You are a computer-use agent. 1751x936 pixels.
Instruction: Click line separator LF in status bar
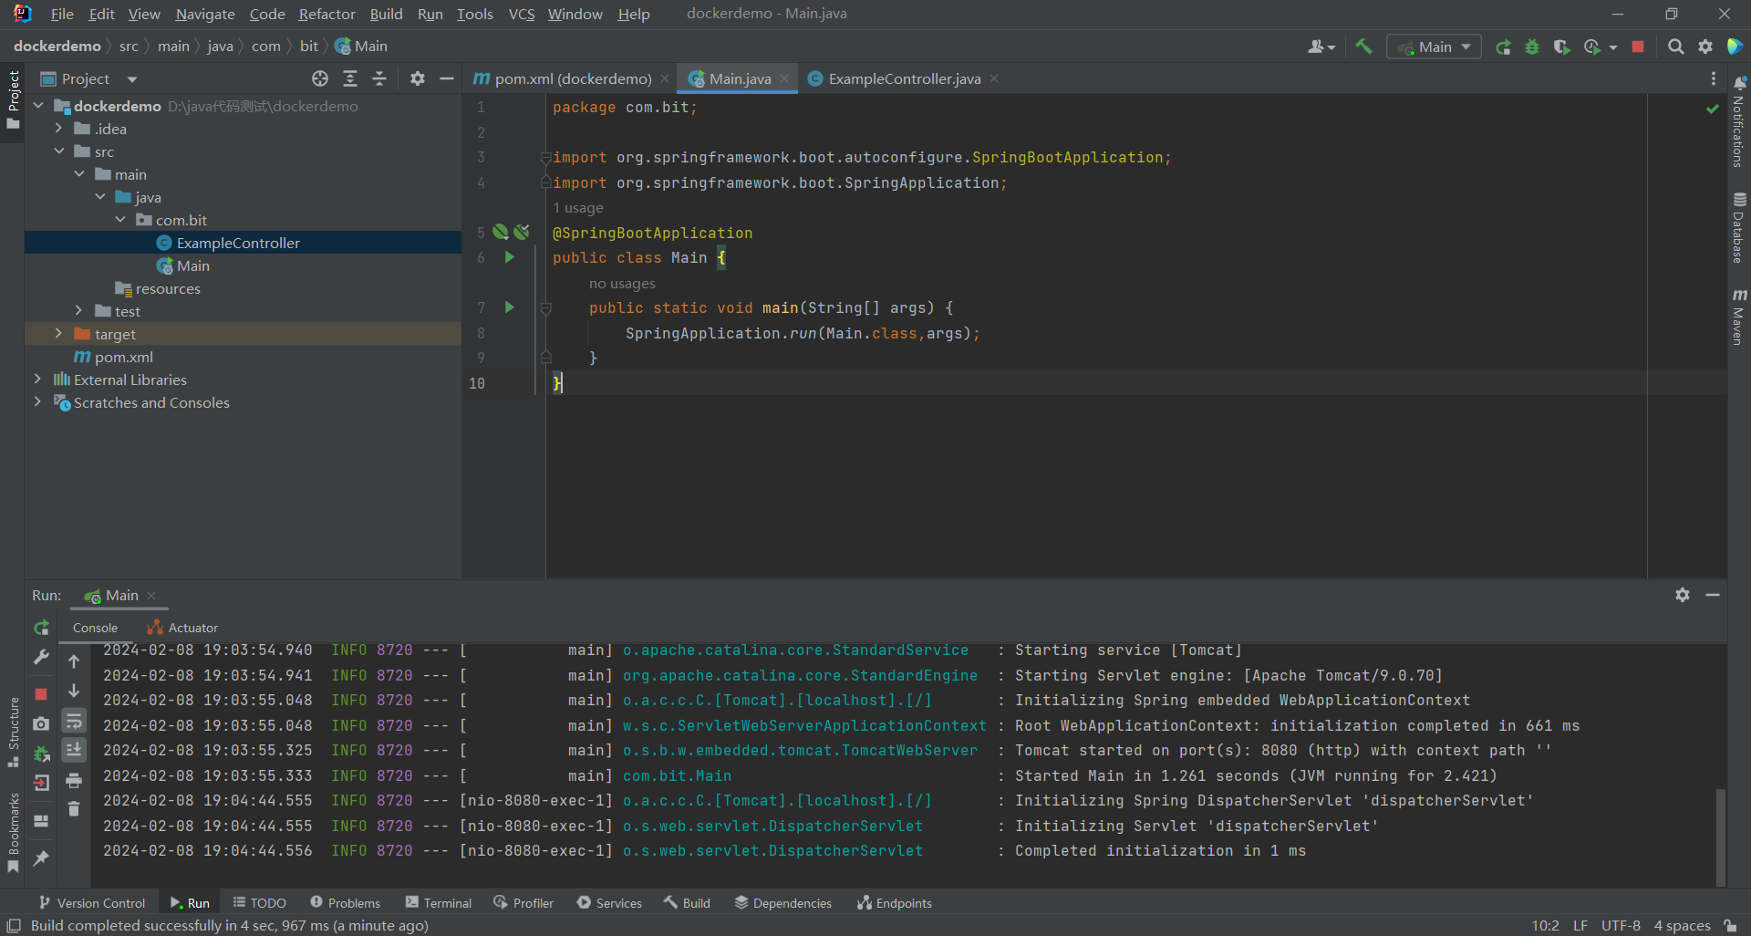(1580, 925)
